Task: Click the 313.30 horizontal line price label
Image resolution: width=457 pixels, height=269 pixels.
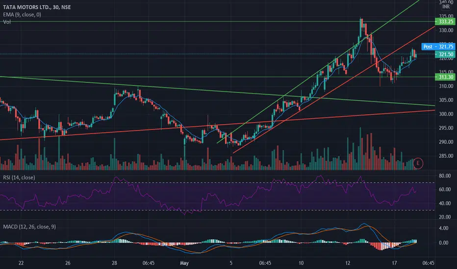Action: tap(445, 77)
